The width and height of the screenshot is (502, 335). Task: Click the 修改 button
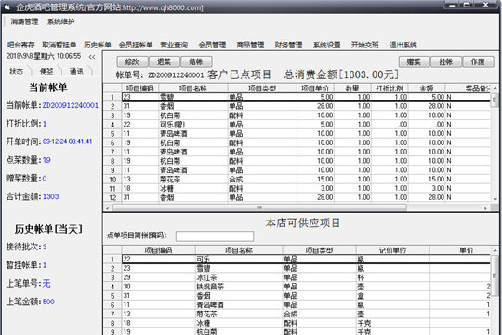pyautogui.click(x=132, y=61)
